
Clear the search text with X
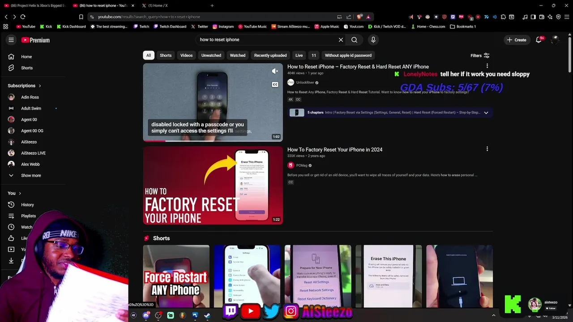341,40
